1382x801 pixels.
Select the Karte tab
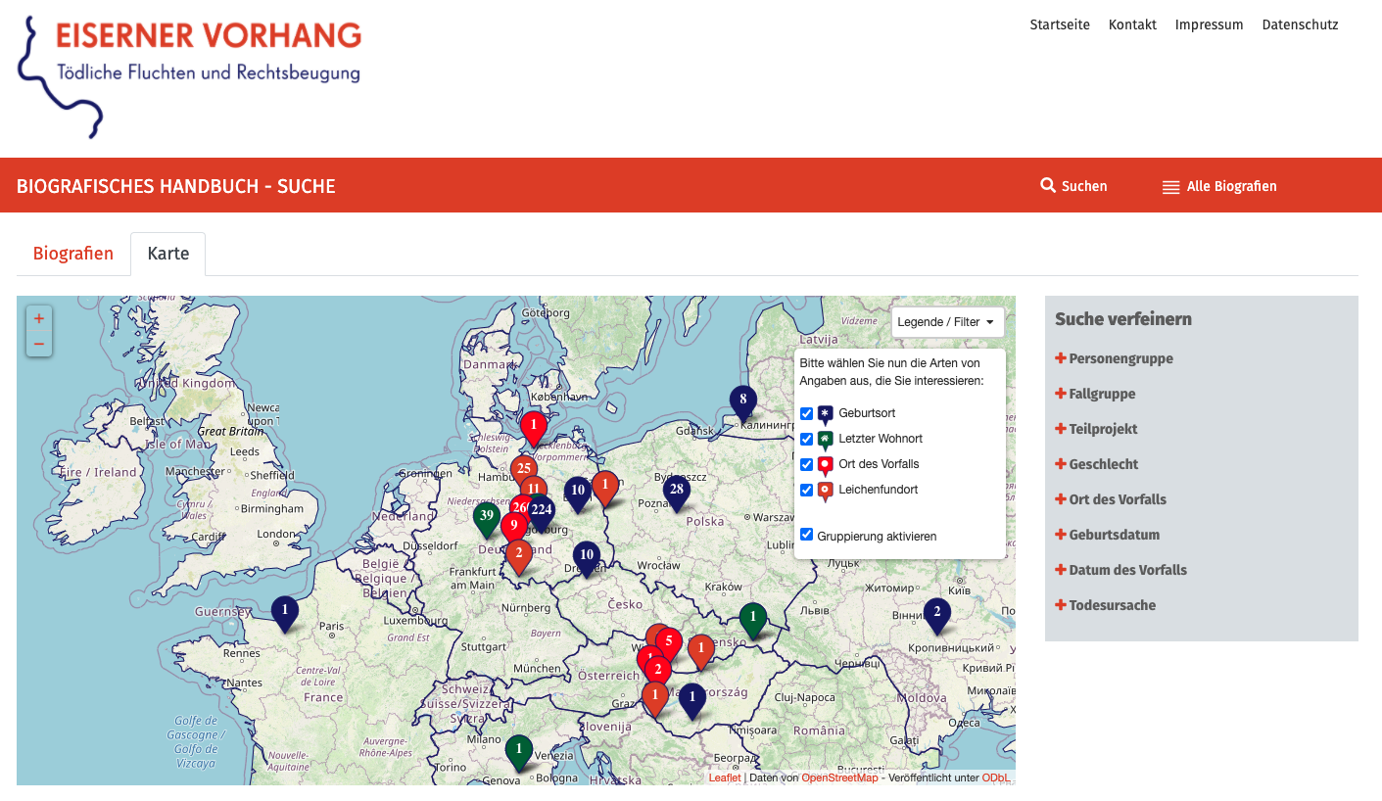(x=168, y=254)
